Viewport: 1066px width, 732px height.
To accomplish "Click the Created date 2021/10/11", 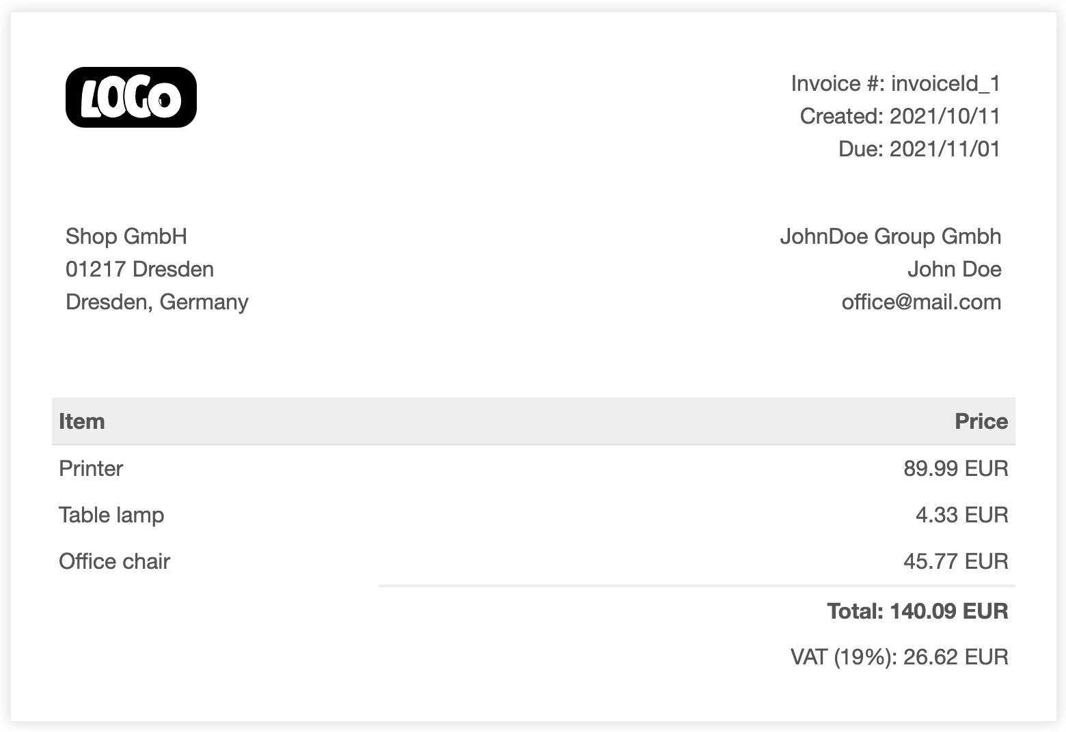I will (x=944, y=116).
